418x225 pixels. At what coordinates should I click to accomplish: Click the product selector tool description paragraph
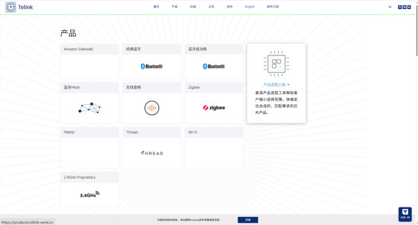pos(276,103)
